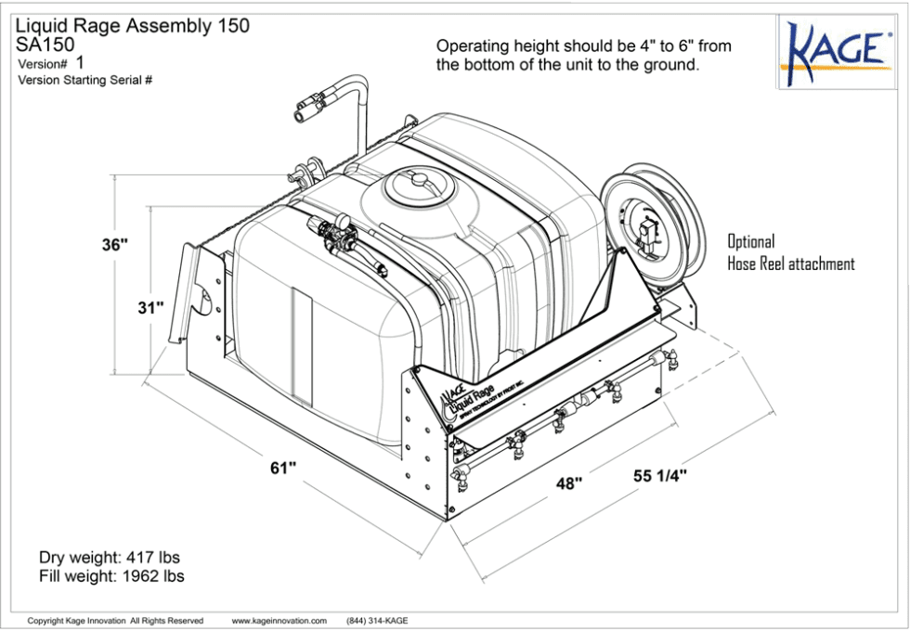The width and height of the screenshot is (910, 630).
Task: Click the (844) 314-KAGE phone number
Action: [x=377, y=621]
